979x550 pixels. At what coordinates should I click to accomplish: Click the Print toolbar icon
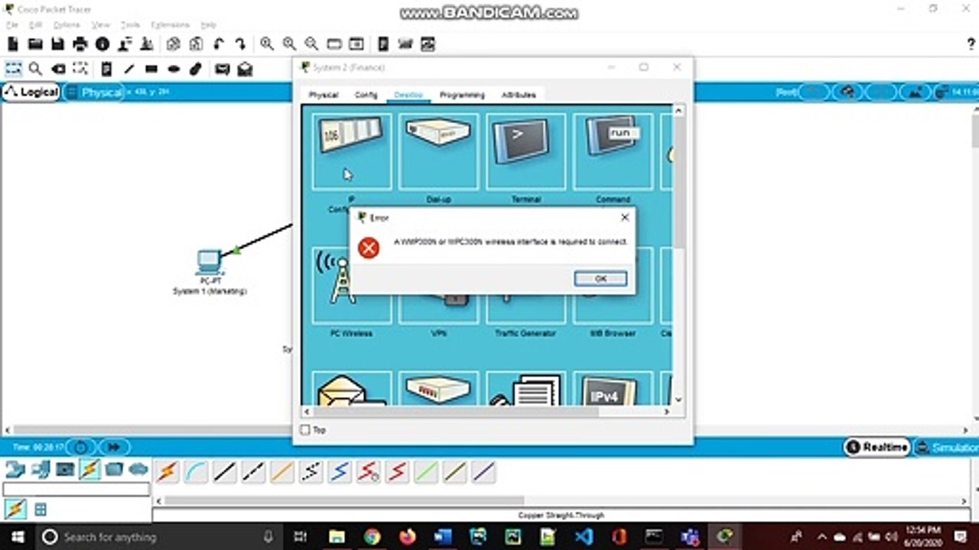click(x=80, y=44)
